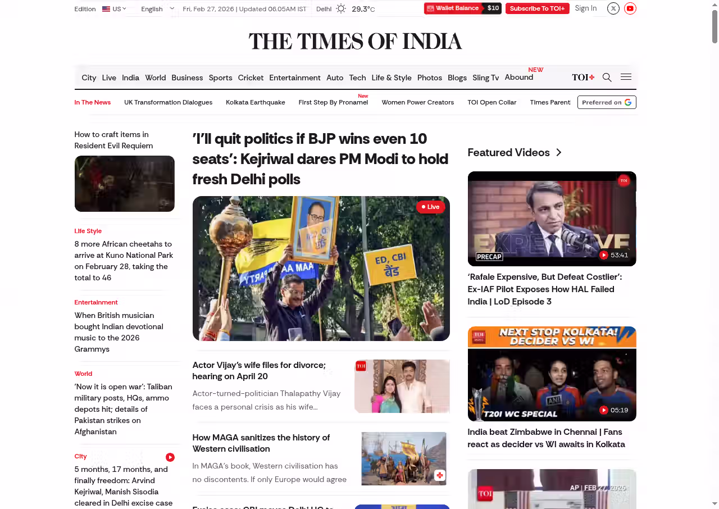
Task: Open the English language dropdown
Action: click(x=157, y=9)
